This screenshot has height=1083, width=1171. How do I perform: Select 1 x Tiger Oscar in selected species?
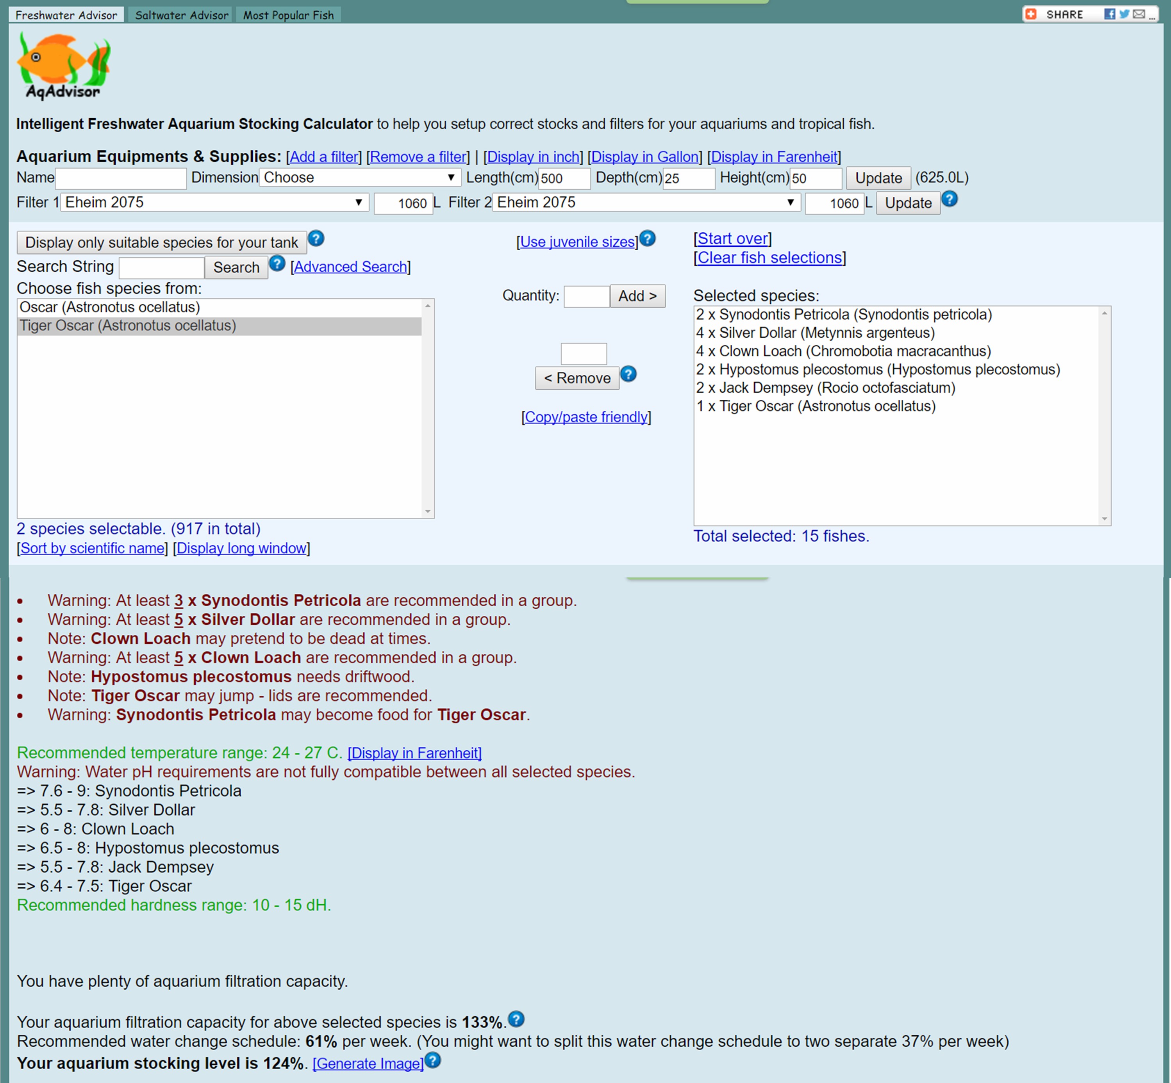pyautogui.click(x=896, y=406)
